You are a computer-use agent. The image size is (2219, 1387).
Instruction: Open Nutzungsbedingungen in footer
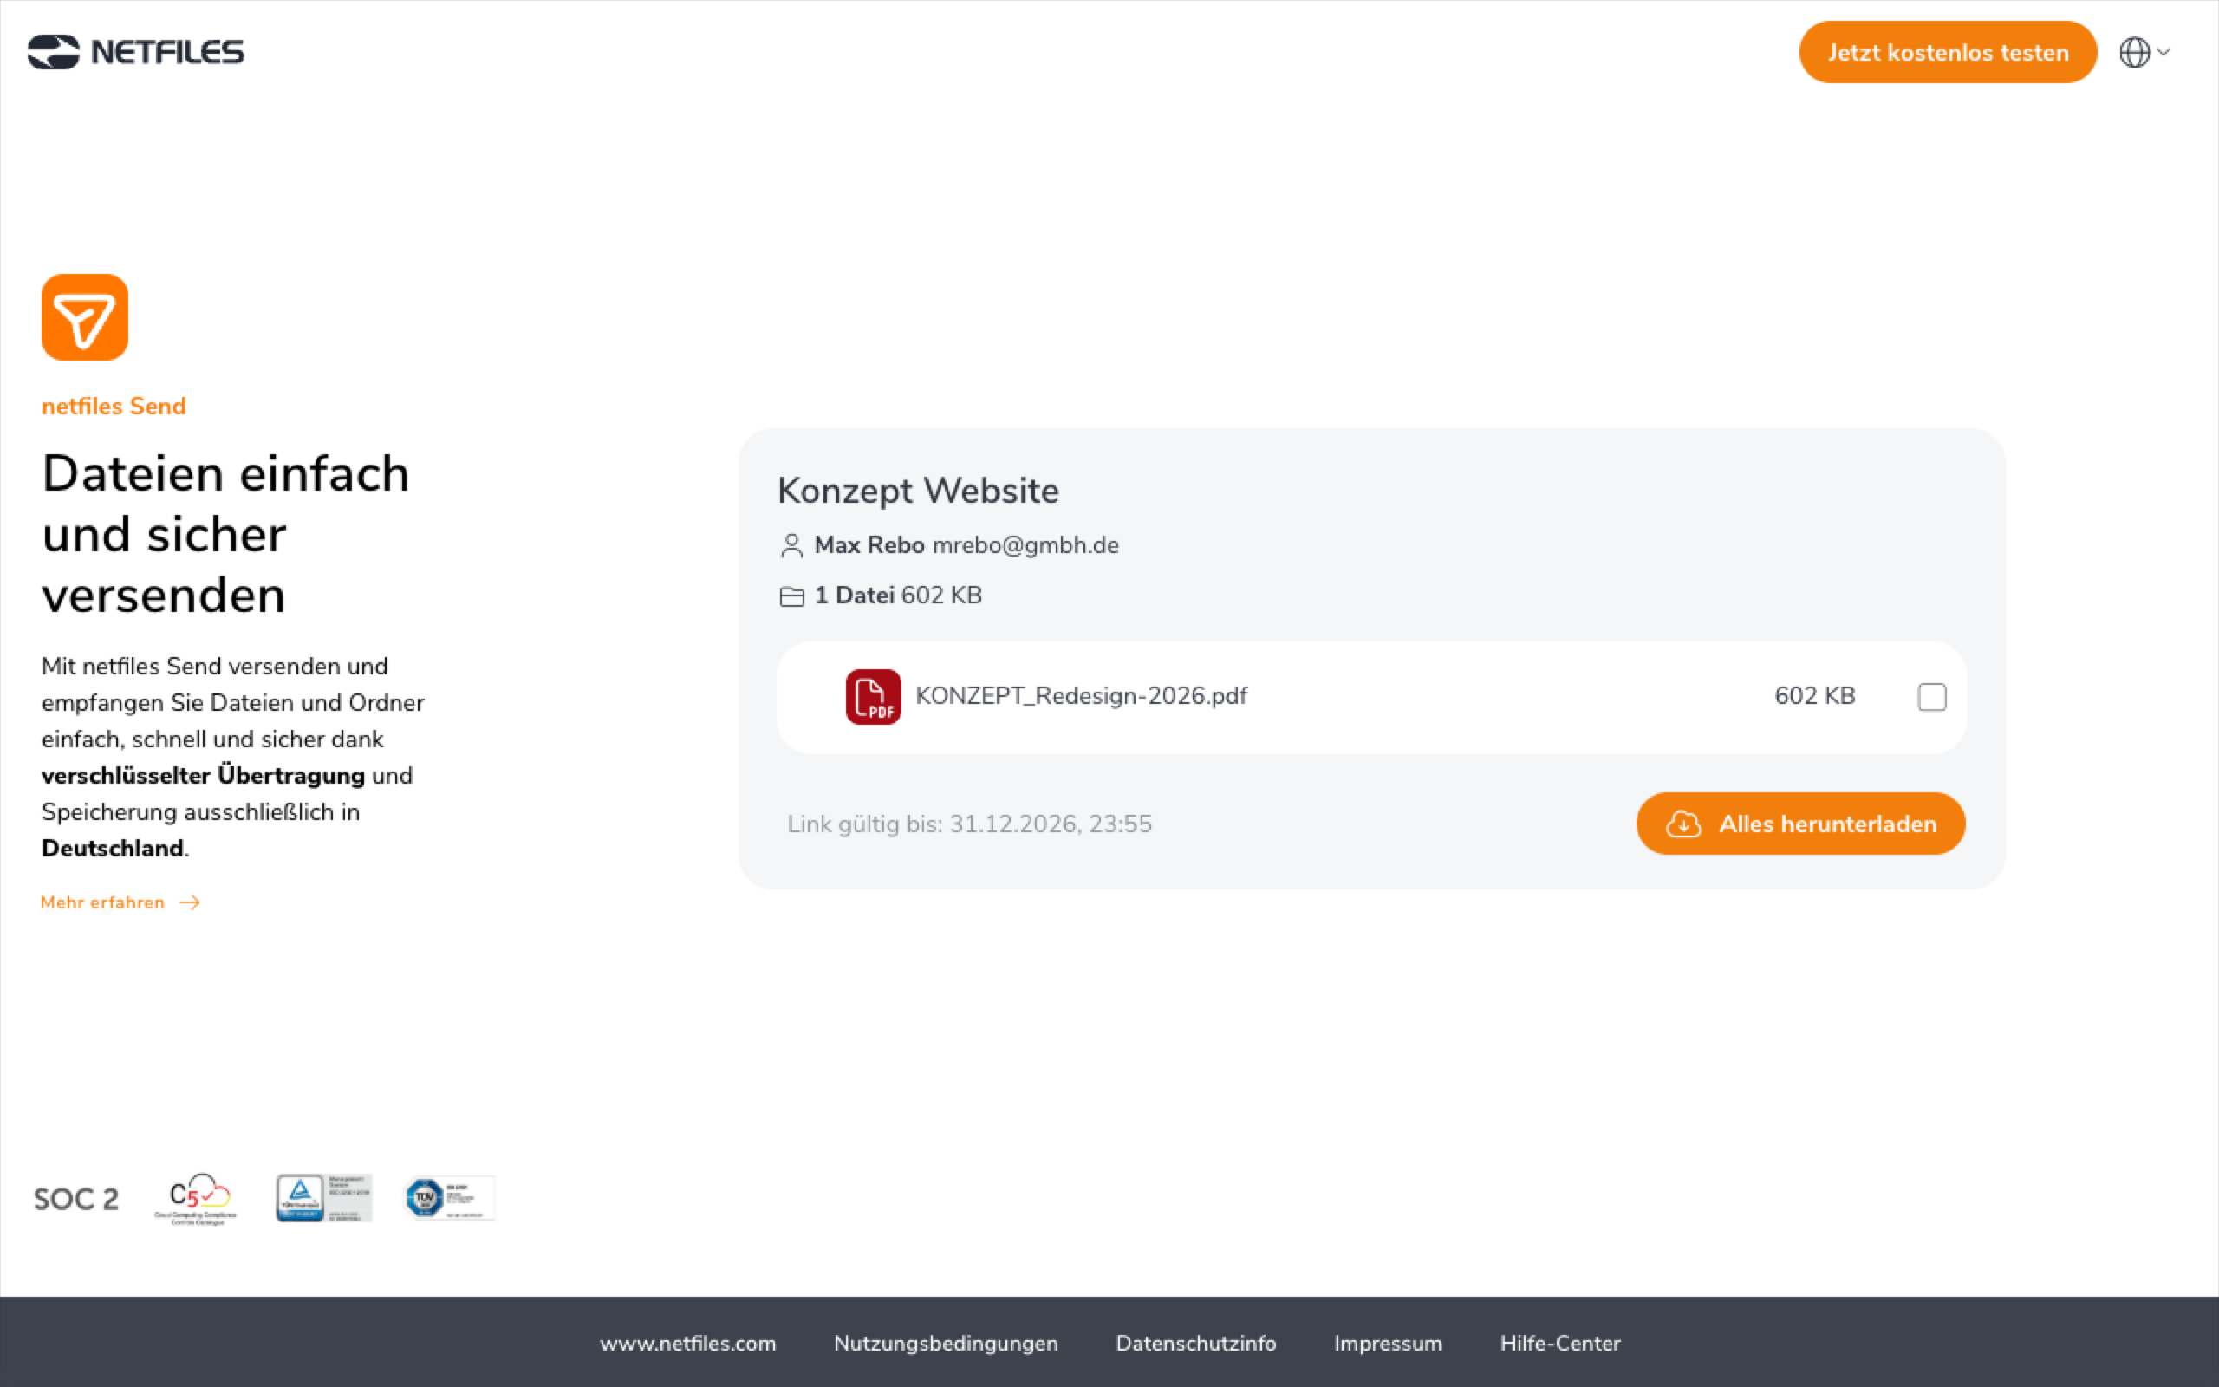[946, 1343]
